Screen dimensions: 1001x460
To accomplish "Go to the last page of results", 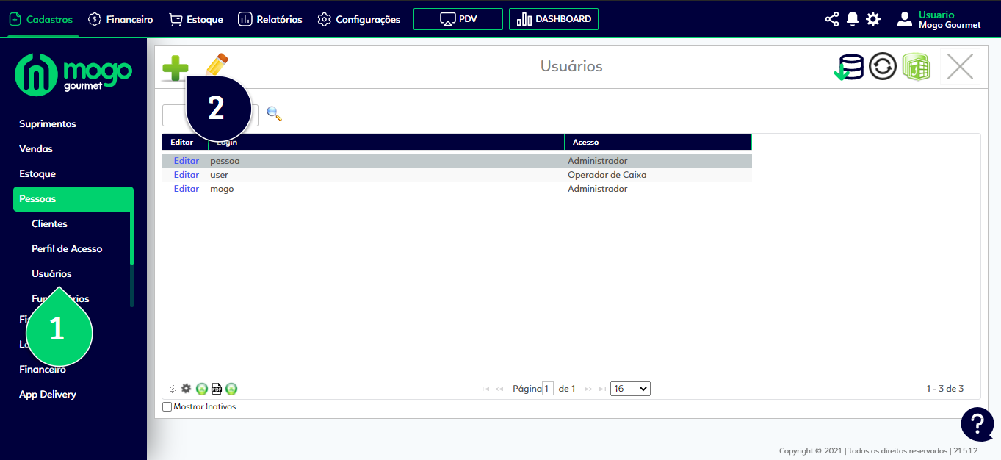I will pos(602,389).
